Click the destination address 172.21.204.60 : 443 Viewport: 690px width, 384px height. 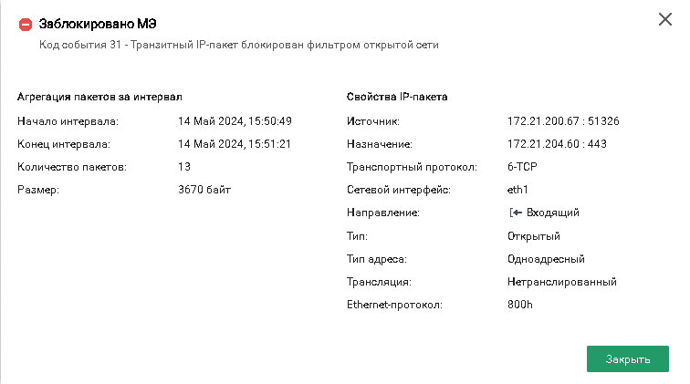557,144
